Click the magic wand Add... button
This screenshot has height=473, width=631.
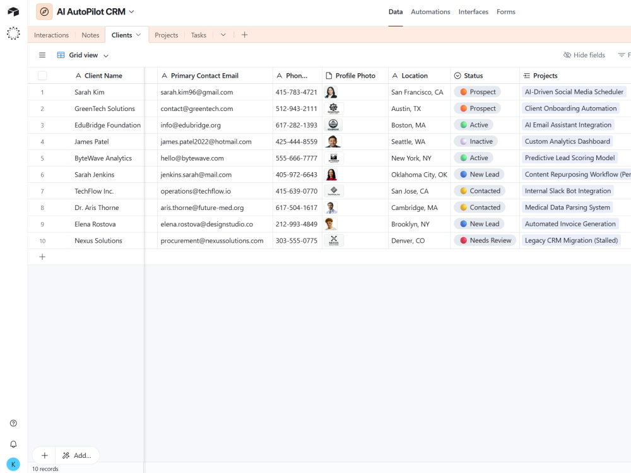[77, 455]
